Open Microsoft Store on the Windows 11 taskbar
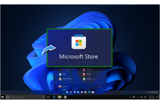The width and height of the screenshot is (160, 104). pyautogui.click(x=93, y=92)
